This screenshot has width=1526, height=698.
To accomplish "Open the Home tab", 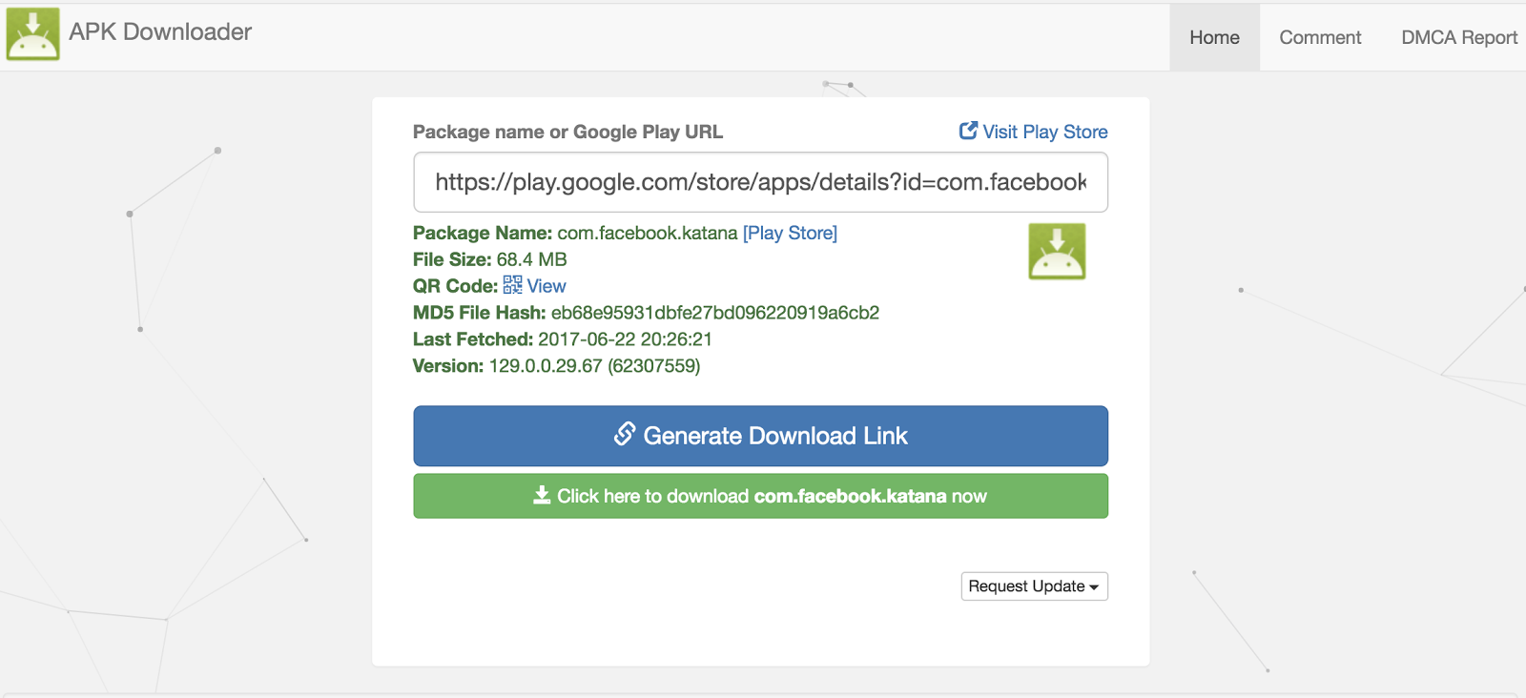I will pos(1214,37).
